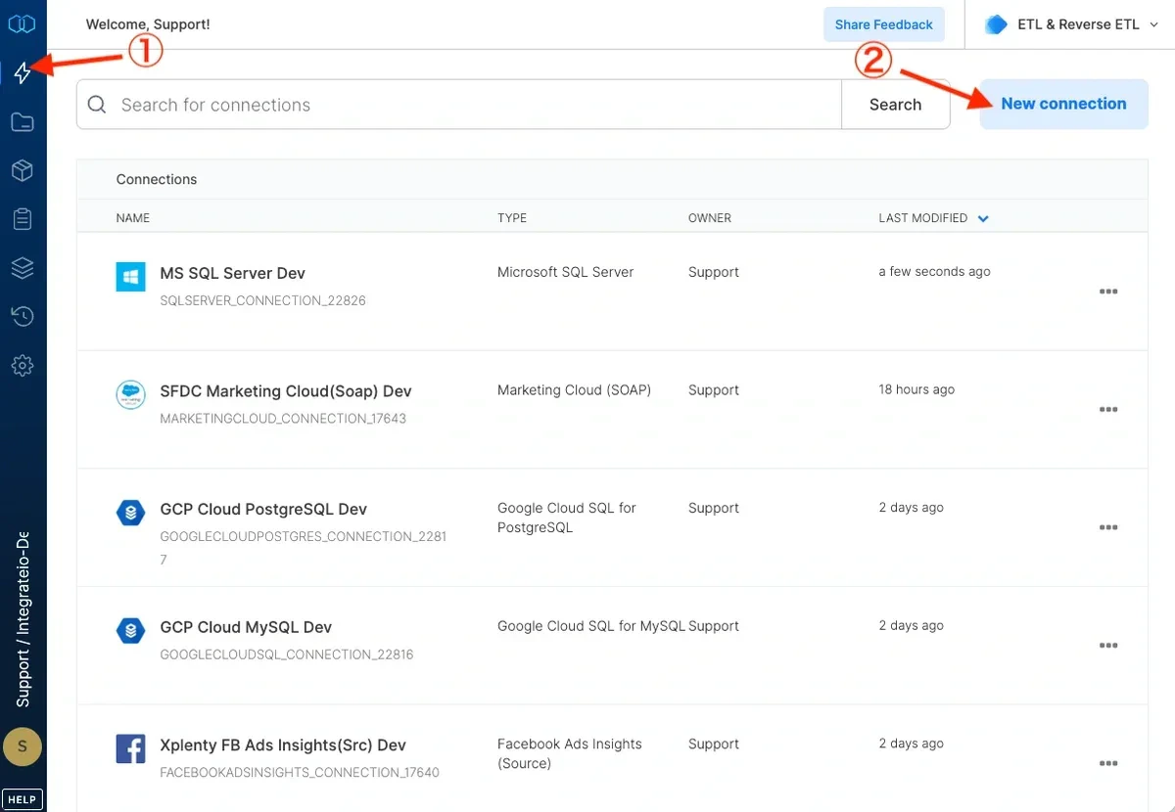Screen dimensions: 1175x812
Task: Click the Facebook icon for Xplenty FB Ads row
Action: (x=130, y=748)
